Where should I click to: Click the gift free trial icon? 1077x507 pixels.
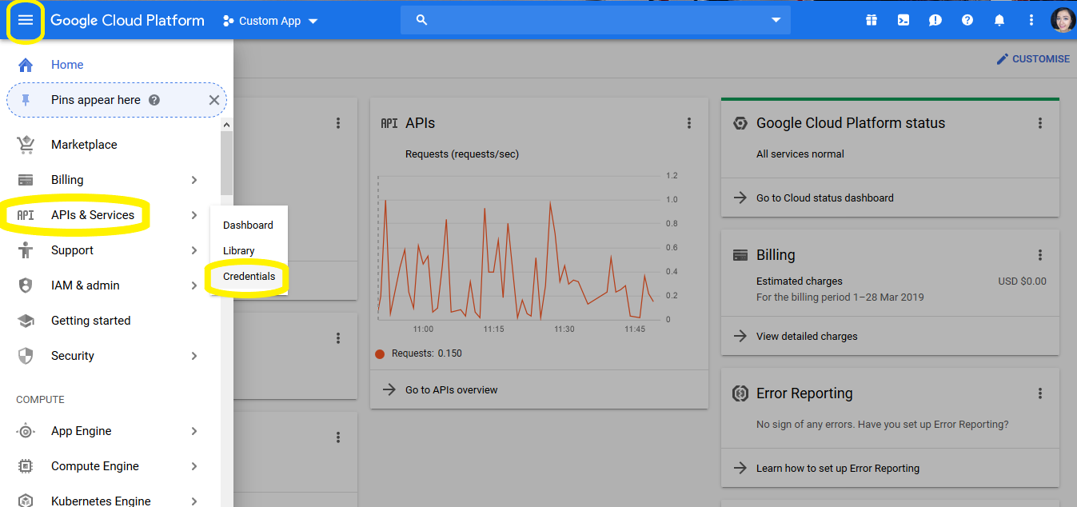[x=871, y=20]
